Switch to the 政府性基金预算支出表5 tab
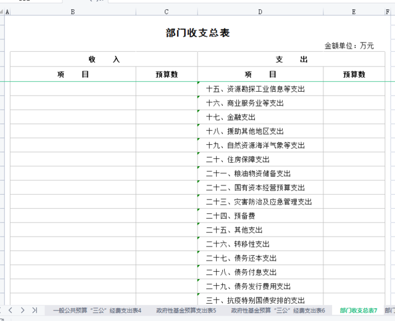Image resolution: width=395 pixels, height=321 pixels. point(186,311)
